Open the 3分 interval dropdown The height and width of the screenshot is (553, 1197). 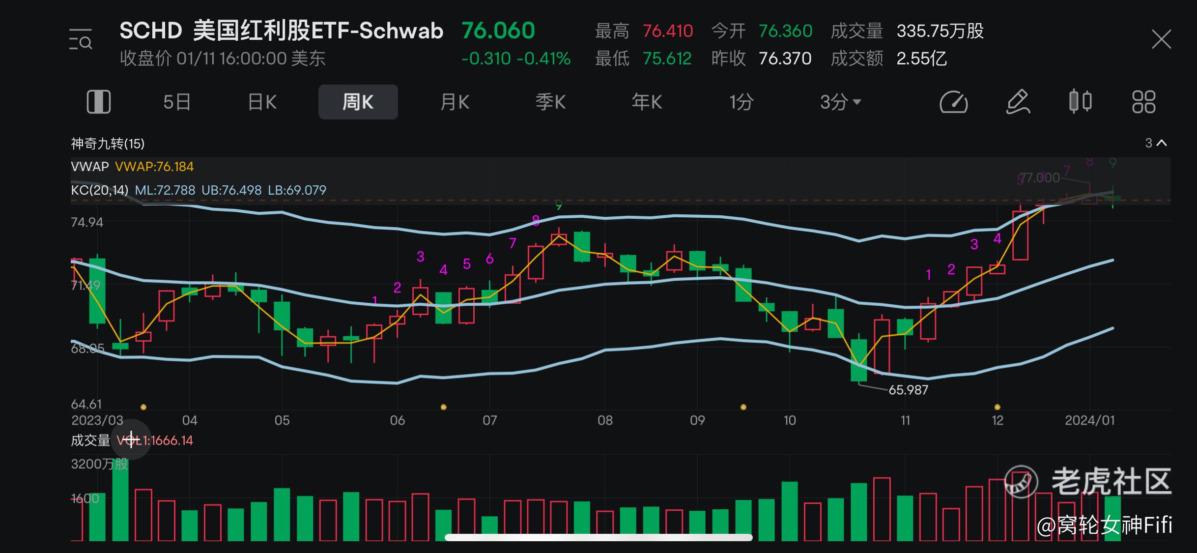840,102
